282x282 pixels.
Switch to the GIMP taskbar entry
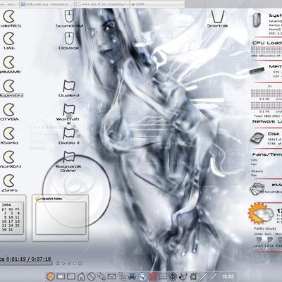tap(157, 4)
